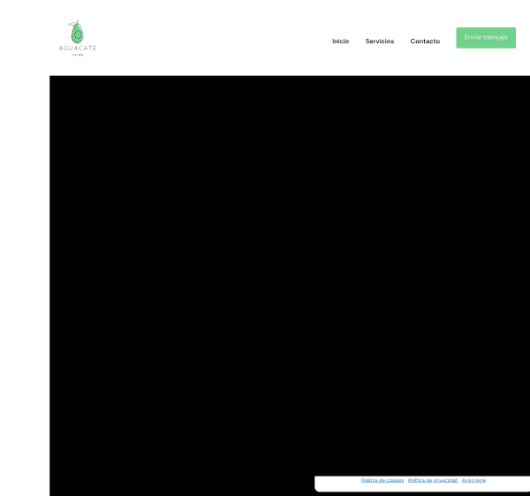
Task: Open the Aviso legal link
Action: coord(473,480)
